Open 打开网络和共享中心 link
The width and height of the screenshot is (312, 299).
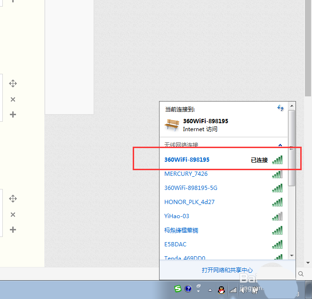point(227,270)
